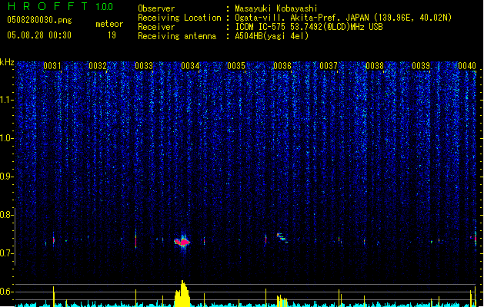Click time marker 0035
The height and width of the screenshot is (307, 484).
236,66
